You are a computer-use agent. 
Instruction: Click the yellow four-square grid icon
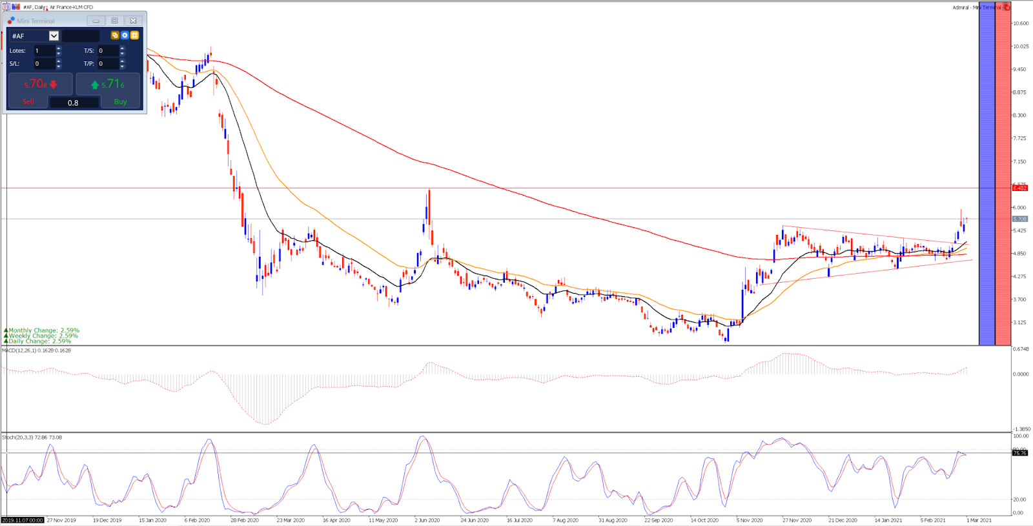[x=134, y=35]
